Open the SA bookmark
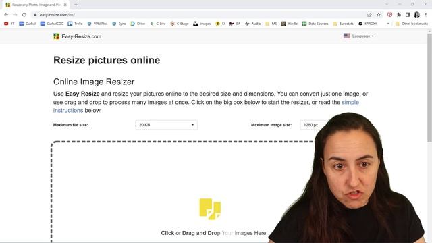Image resolution: width=432 pixels, height=243 pixels. (235, 24)
